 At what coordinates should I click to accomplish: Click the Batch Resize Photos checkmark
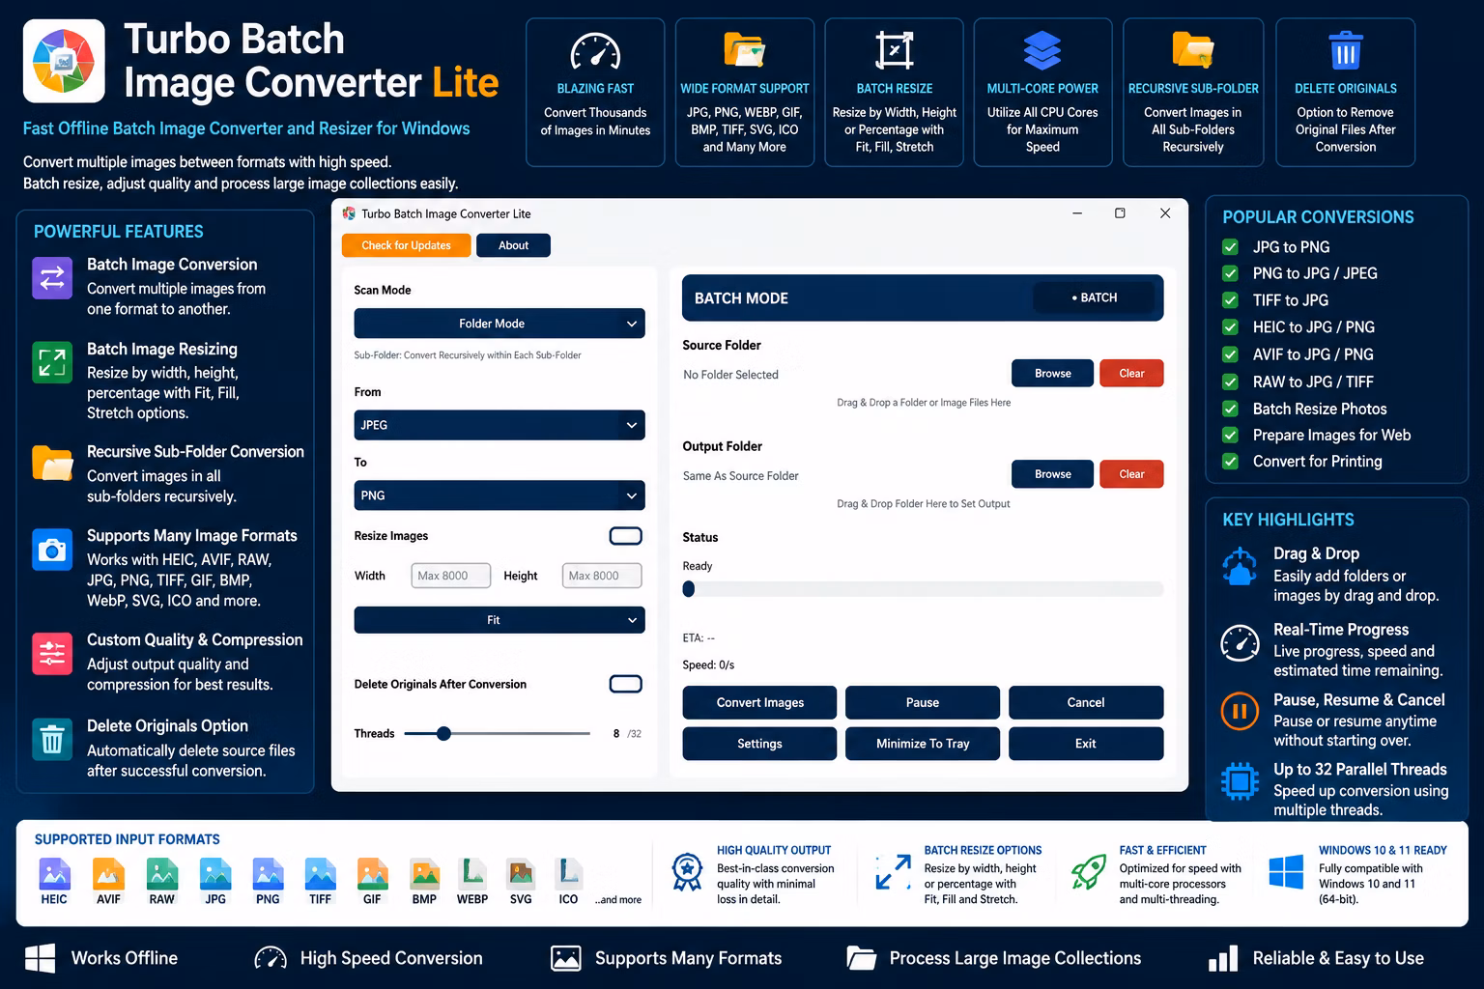tap(1231, 409)
